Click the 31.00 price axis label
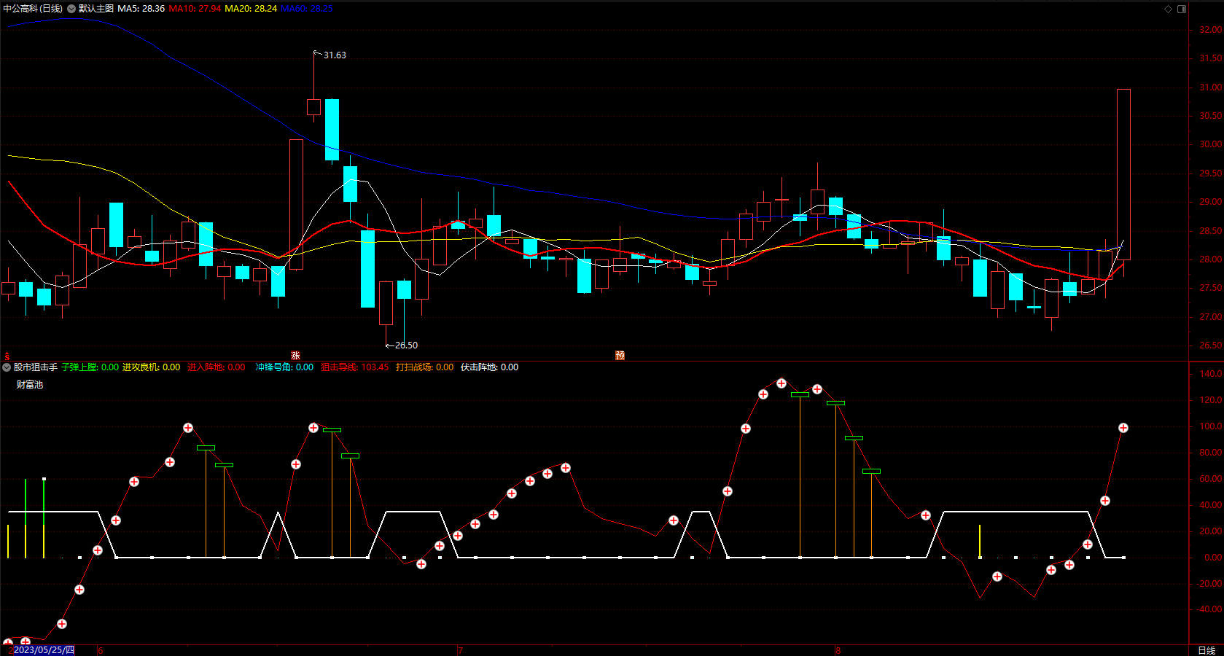 pos(1211,87)
